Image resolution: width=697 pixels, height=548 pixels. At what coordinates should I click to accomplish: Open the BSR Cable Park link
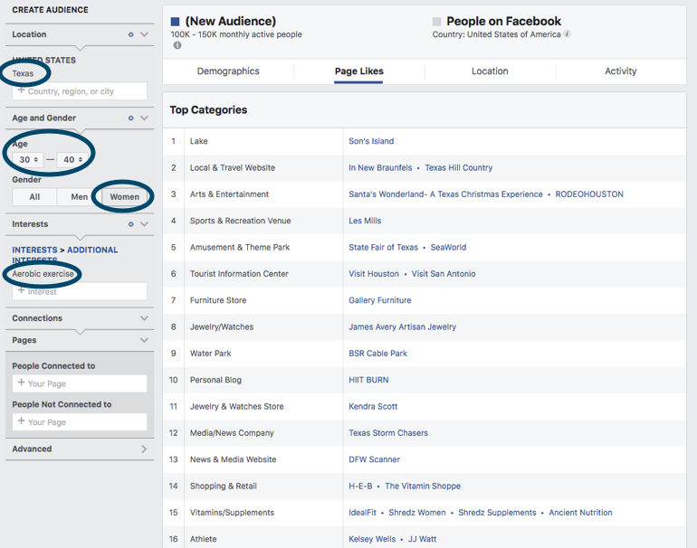coord(377,354)
